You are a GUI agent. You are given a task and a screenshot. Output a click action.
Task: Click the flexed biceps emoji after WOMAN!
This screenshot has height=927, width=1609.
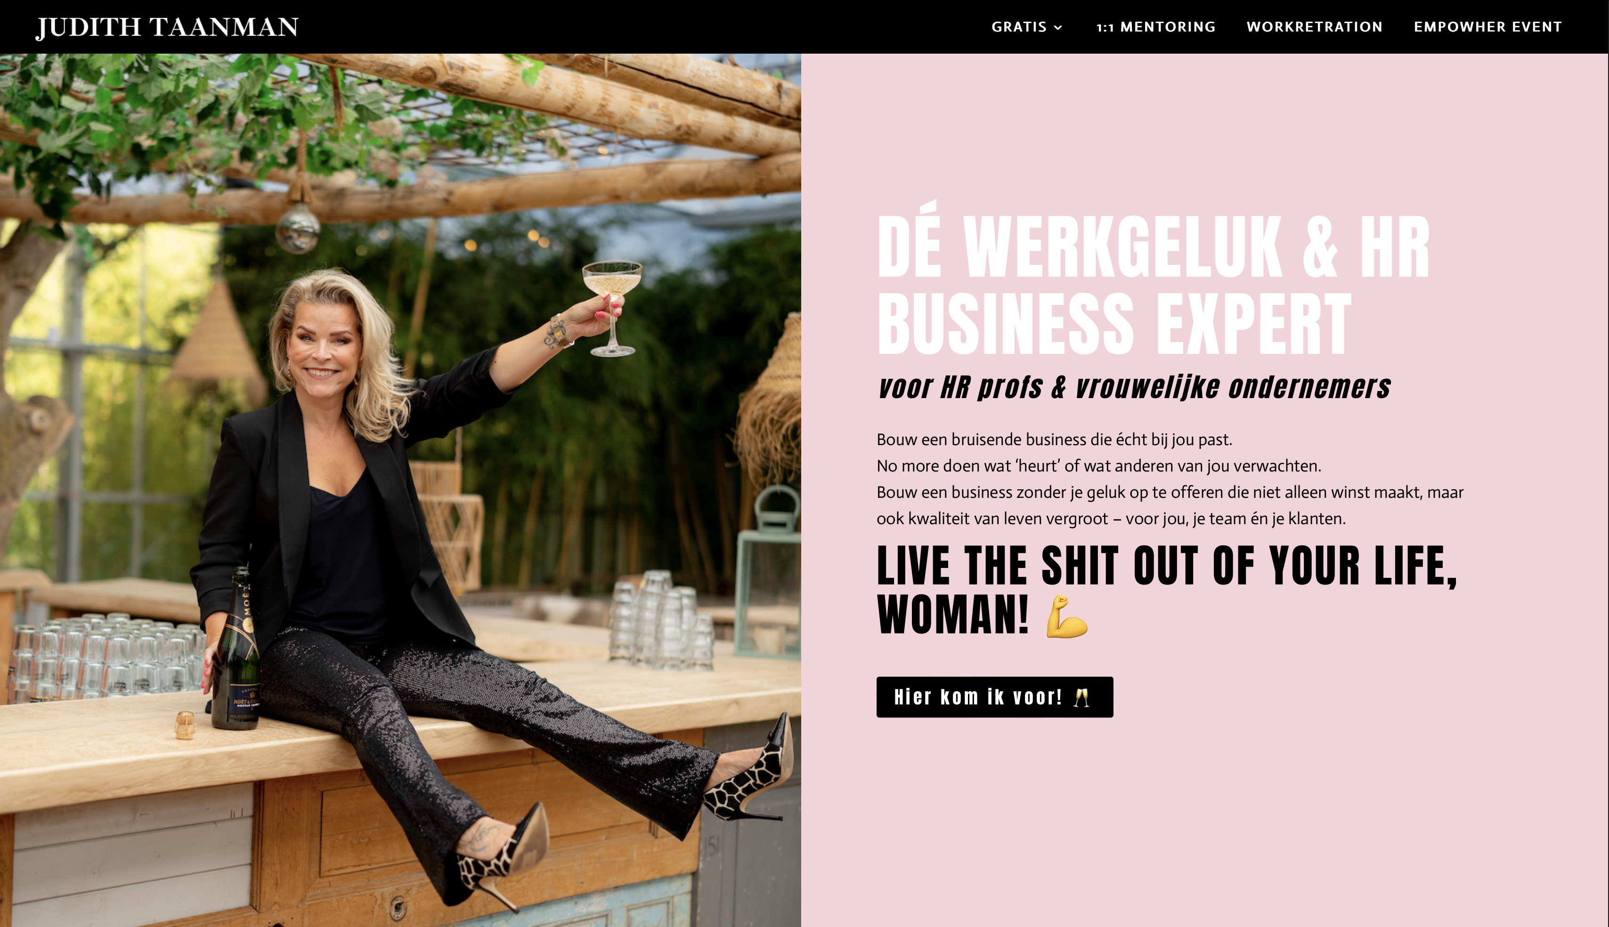1067,615
